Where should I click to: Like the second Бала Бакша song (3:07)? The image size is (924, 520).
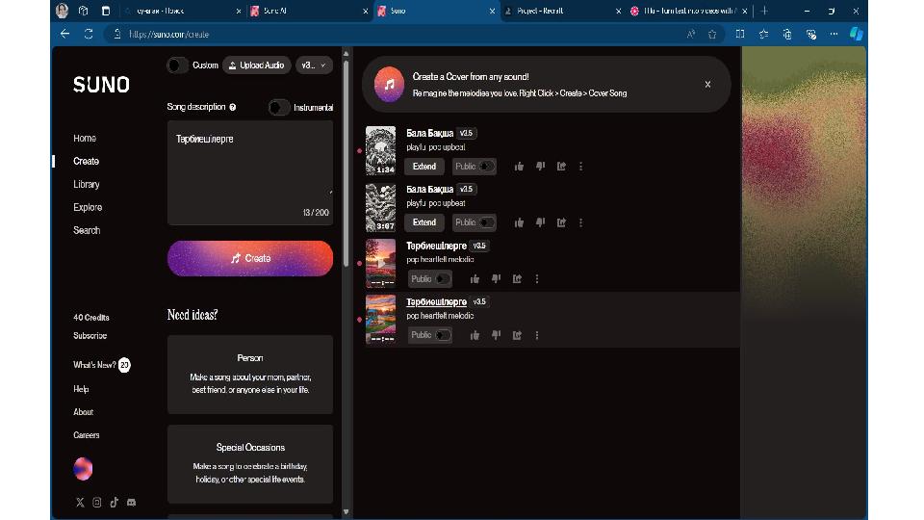pyautogui.click(x=519, y=222)
